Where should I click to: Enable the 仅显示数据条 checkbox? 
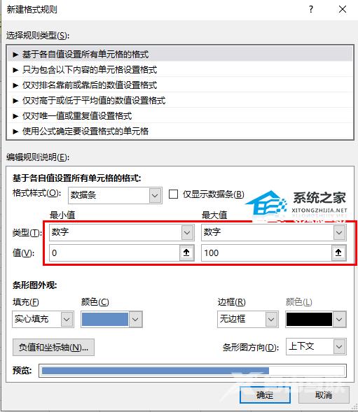(x=173, y=194)
